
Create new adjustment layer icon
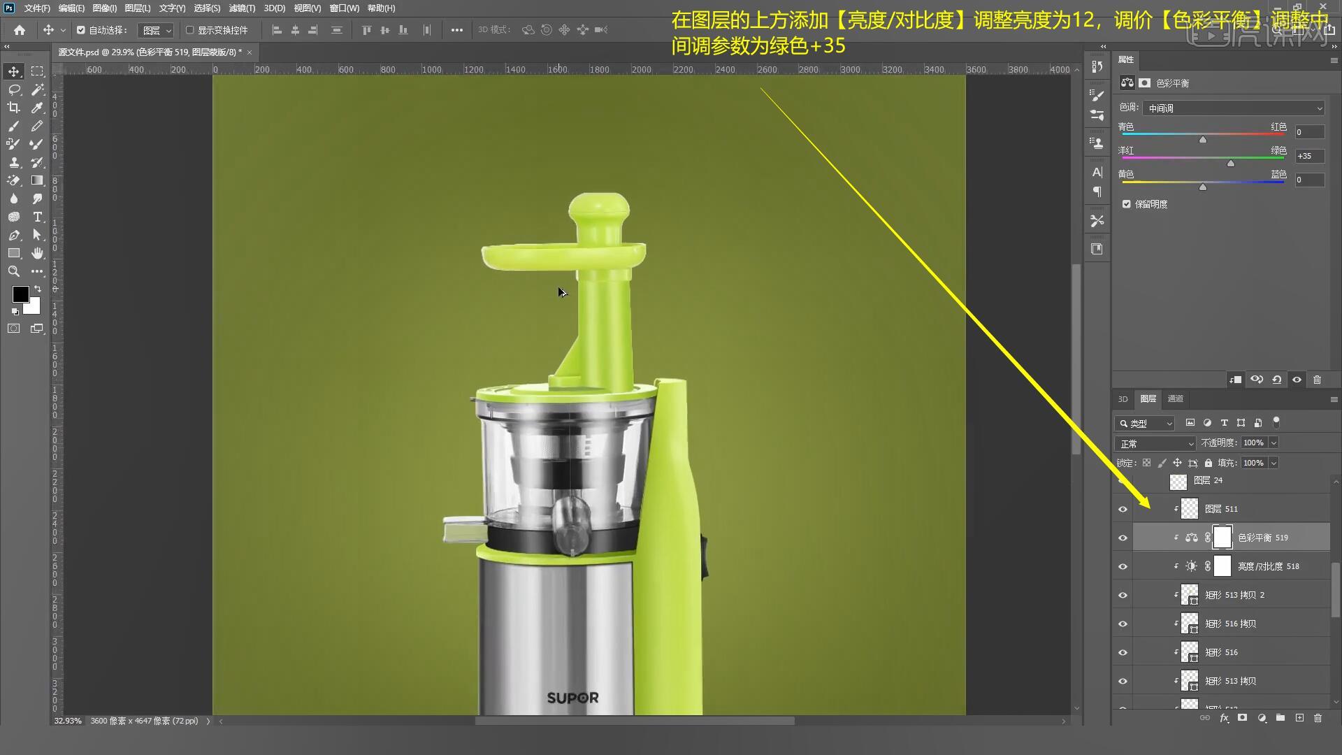pos(1262,718)
